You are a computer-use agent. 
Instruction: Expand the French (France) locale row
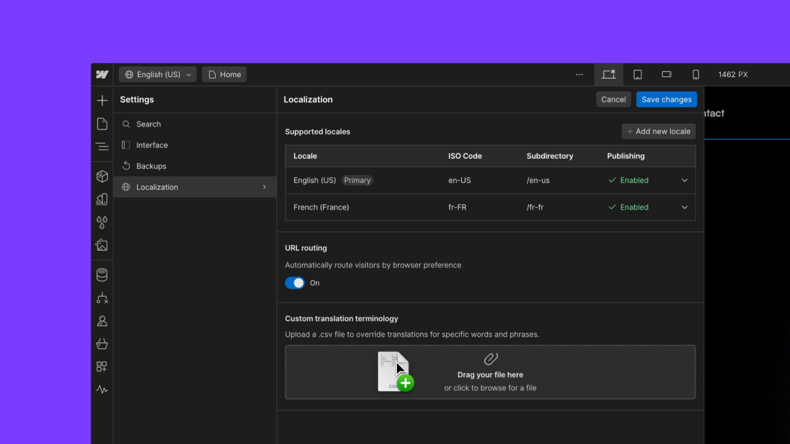click(x=684, y=207)
